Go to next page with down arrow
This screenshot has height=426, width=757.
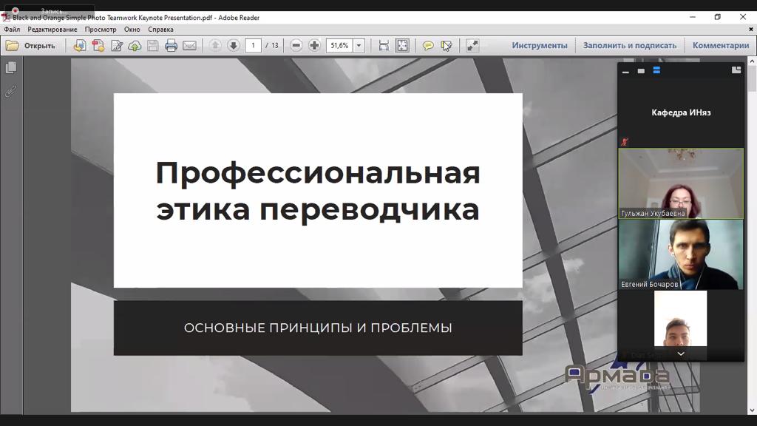coord(233,45)
